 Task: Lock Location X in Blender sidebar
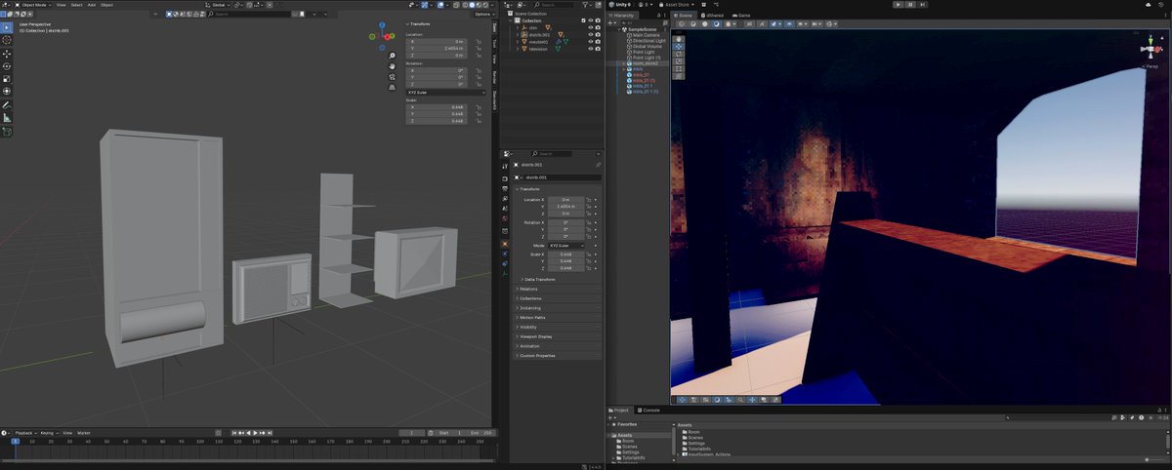click(479, 42)
